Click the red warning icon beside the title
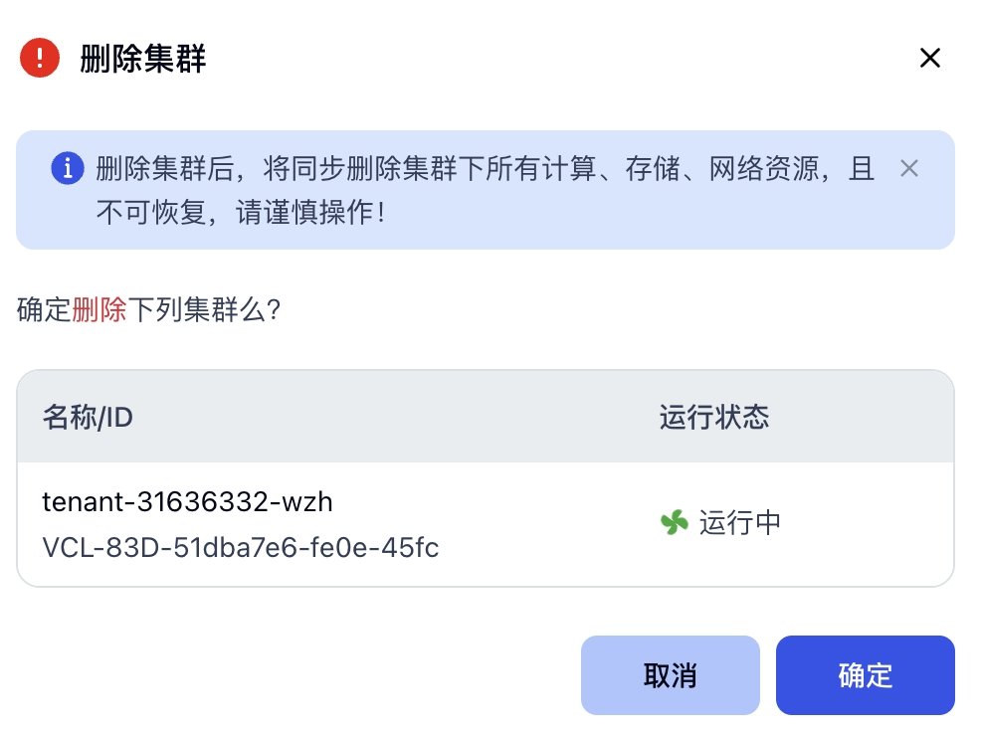 [40, 58]
